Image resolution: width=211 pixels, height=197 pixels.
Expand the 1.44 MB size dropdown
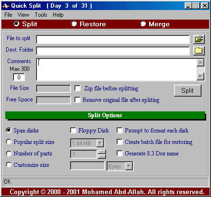(100, 143)
